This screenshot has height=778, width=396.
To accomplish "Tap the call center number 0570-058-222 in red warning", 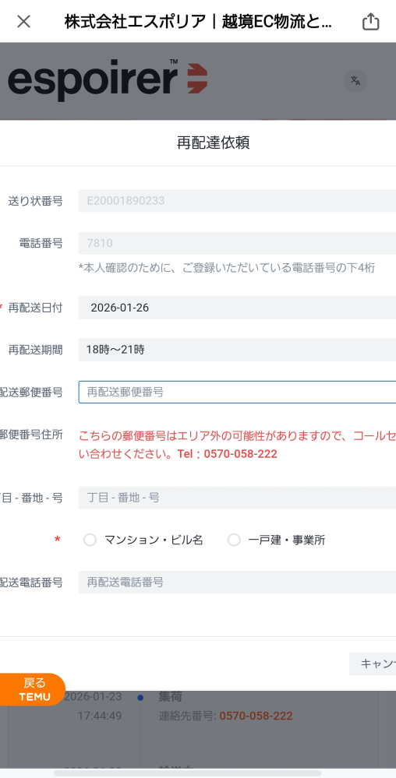I will [240, 454].
